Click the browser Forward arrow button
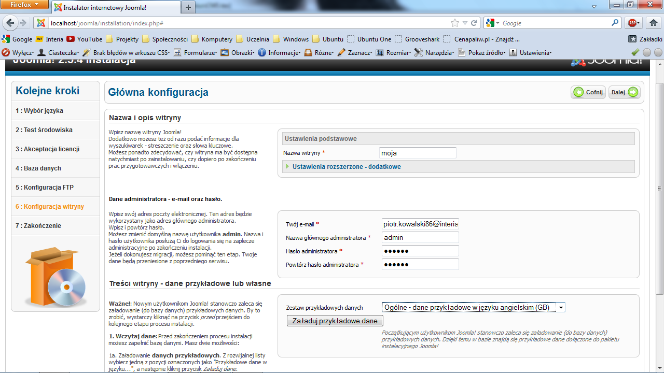Viewport: 664px width, 373px height. click(x=23, y=23)
